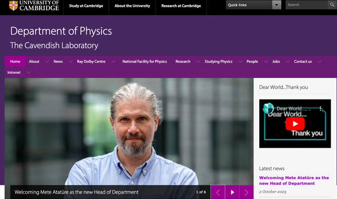Go to next carousel slide

[x=246, y=192]
